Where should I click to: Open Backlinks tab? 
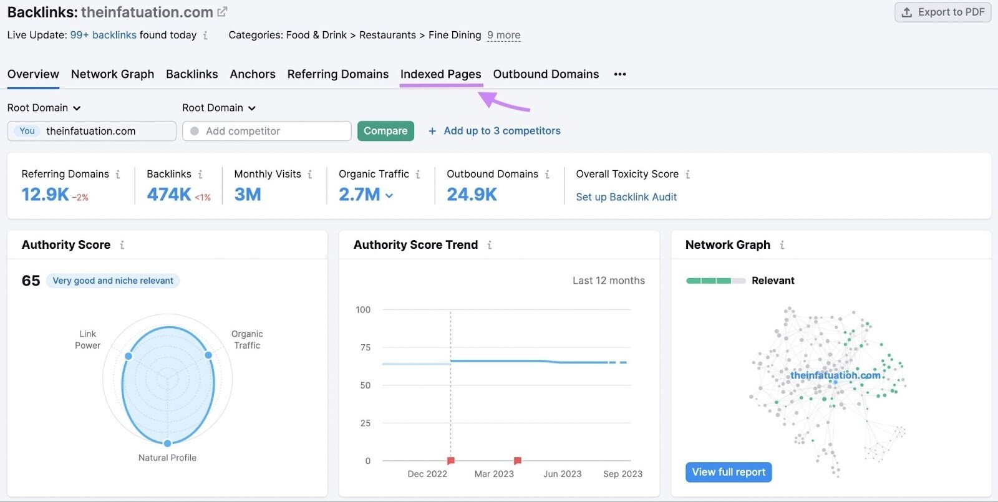[192, 74]
